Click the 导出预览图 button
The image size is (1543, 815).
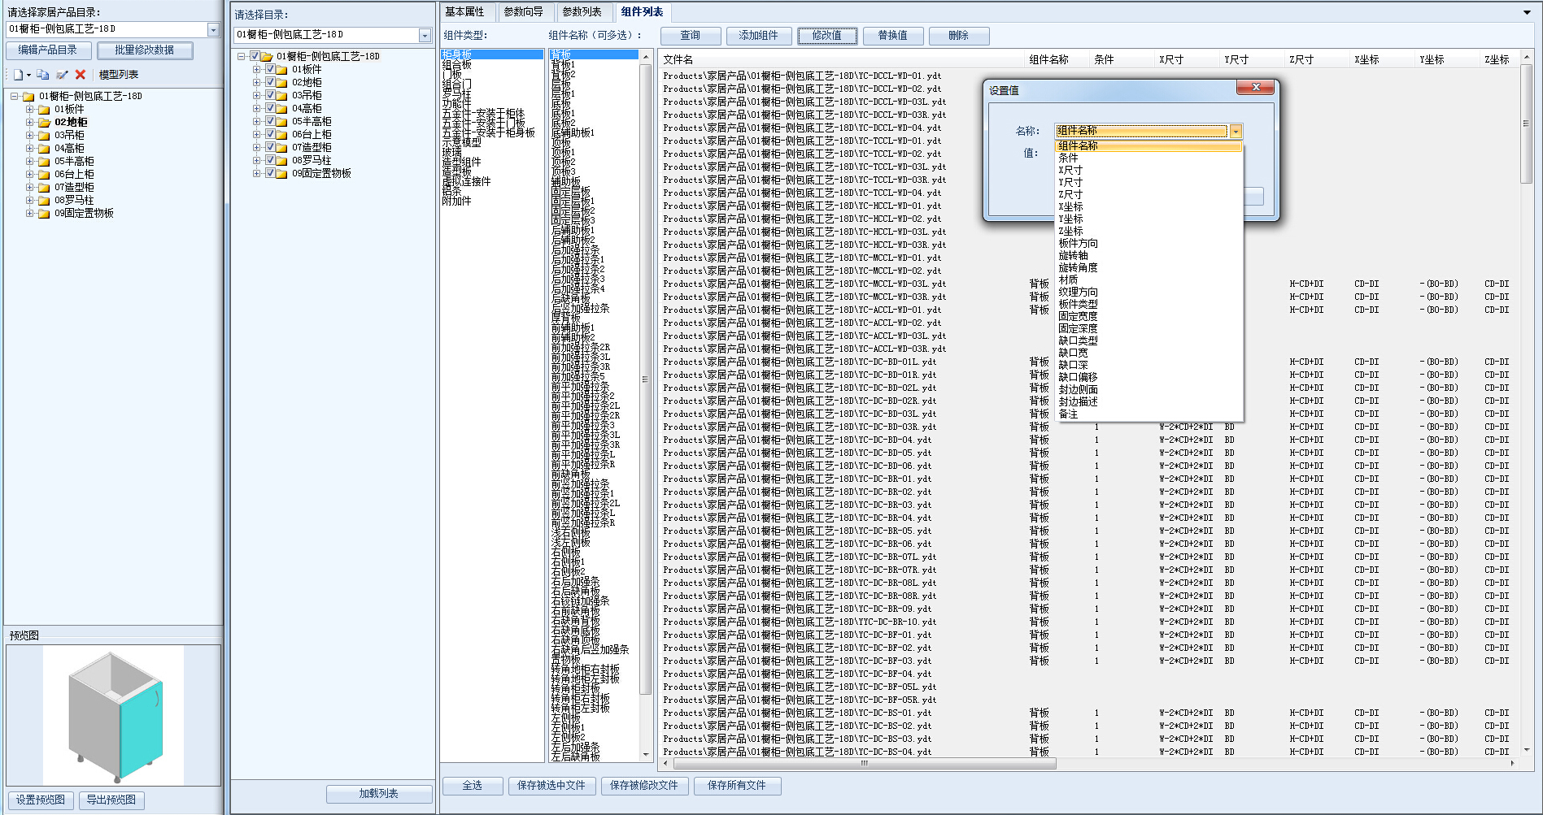111,800
